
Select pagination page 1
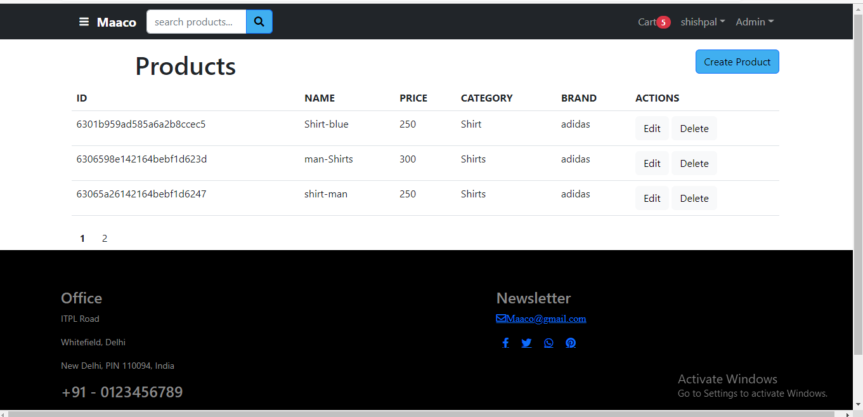click(x=82, y=238)
